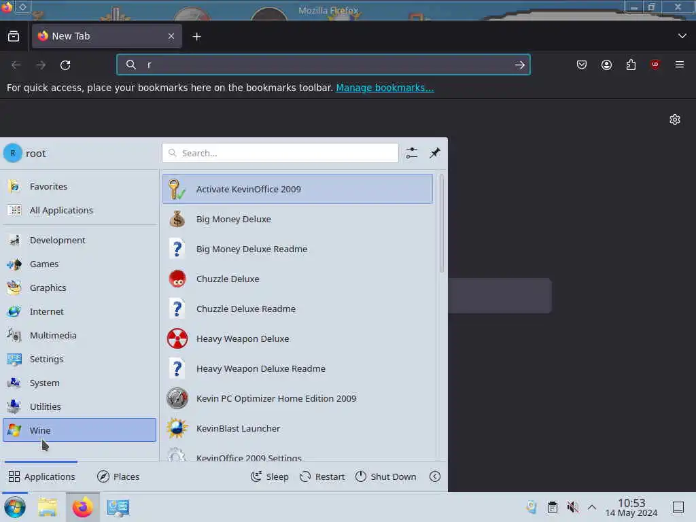Open Chuzzle Deluxe Readme
Image resolution: width=696 pixels, height=522 pixels.
click(298, 309)
